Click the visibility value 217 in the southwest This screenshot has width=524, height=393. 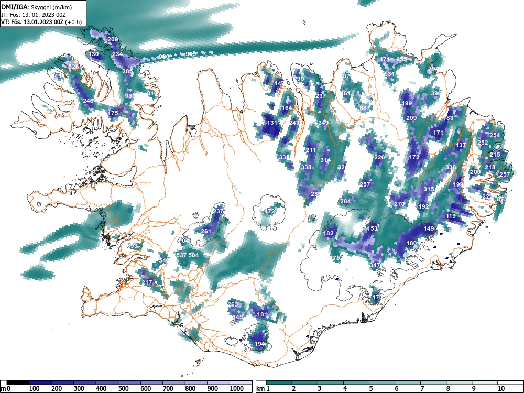click(147, 282)
